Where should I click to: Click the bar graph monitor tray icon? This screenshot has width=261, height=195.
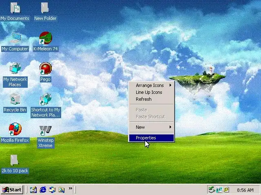[x=219, y=190]
